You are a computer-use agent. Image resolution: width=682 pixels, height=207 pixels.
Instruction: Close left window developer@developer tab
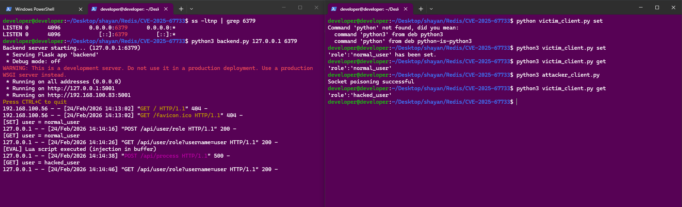[166, 9]
